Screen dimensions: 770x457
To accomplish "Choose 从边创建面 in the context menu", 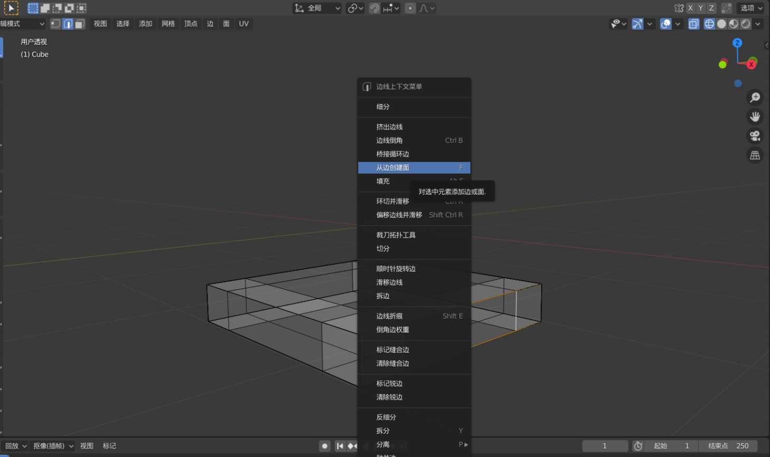I will tap(414, 168).
